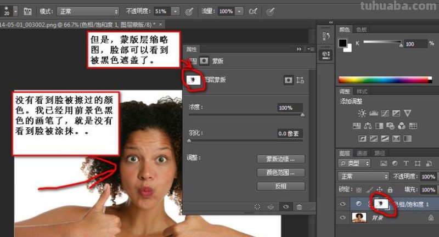Lock image pixels brush icon
Viewport: 439px width, 237px height.
coord(369,190)
